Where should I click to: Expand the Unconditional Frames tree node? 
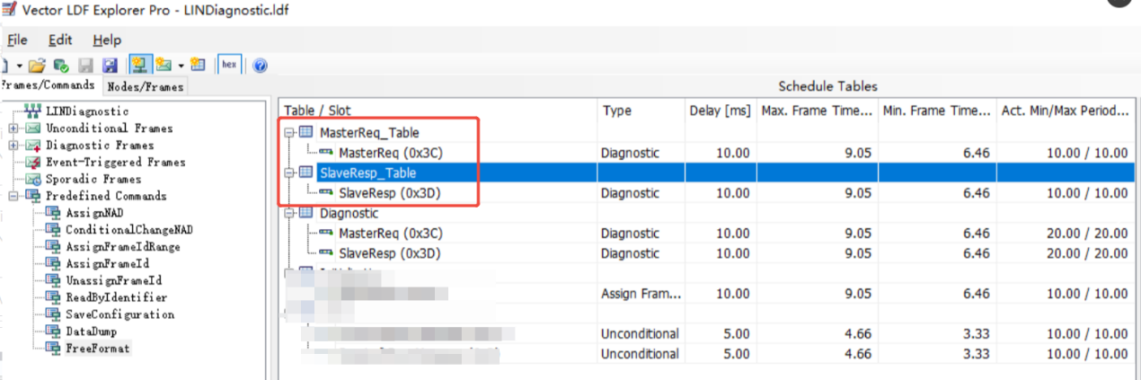13,128
